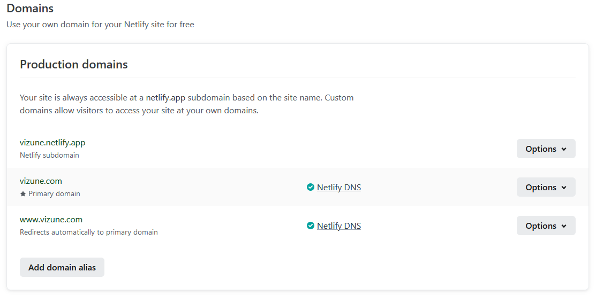The height and width of the screenshot is (295, 596).
Task: Follow the Netlify DNS link for www.vizune.com
Action: (x=339, y=226)
